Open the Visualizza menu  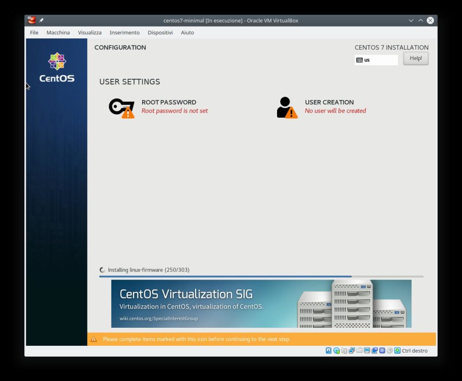coord(89,32)
